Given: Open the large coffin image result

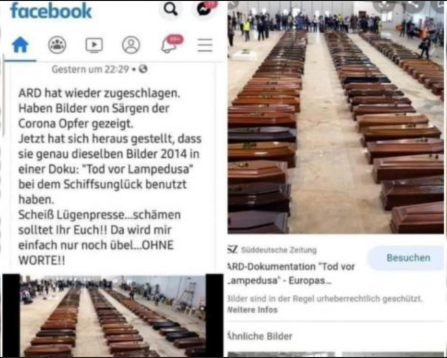Looking at the screenshot, I should tap(336, 117).
